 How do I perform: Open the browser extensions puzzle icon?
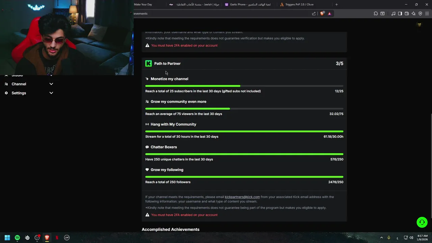(x=376, y=13)
